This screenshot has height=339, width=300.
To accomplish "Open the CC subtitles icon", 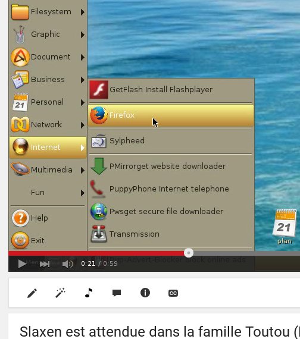I will (x=173, y=293).
